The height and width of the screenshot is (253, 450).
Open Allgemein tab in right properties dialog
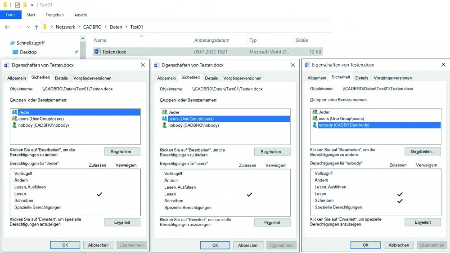[x=317, y=78]
